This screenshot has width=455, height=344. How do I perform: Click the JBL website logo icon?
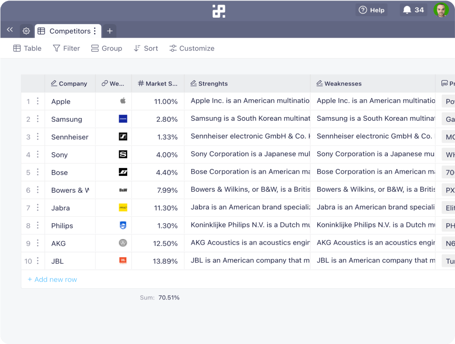click(x=123, y=260)
